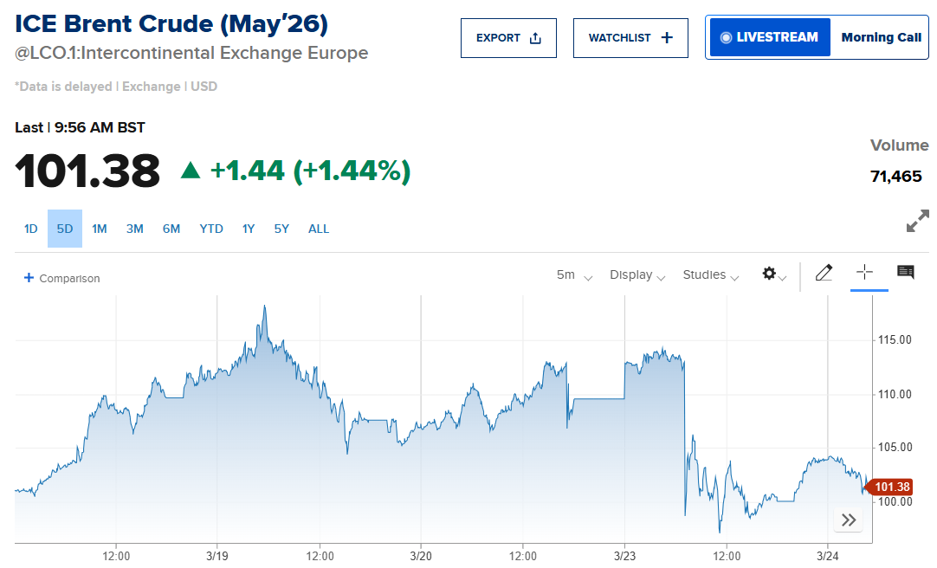Open the Display dropdown
Viewport: 937px width, 568px height.
click(x=637, y=275)
